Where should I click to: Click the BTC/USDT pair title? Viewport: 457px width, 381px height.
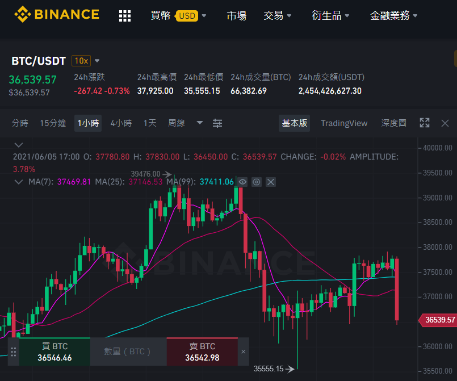39,61
